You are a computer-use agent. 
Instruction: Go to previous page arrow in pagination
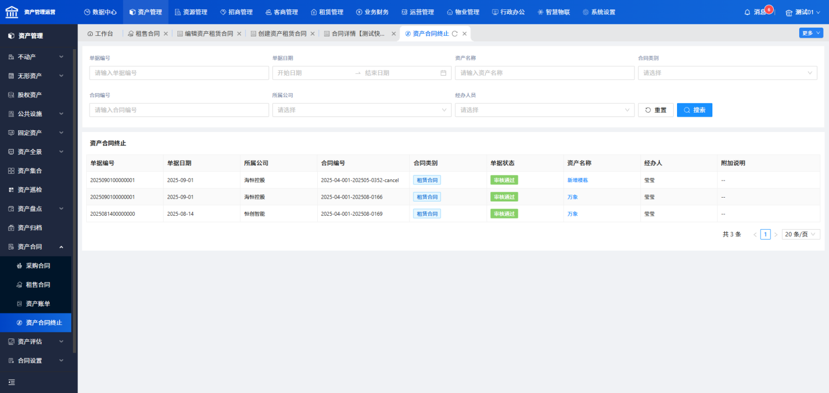click(x=755, y=235)
